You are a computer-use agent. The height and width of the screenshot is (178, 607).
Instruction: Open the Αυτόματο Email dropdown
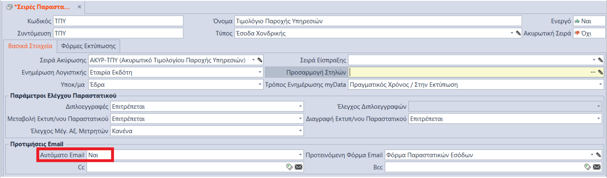pos(301,155)
